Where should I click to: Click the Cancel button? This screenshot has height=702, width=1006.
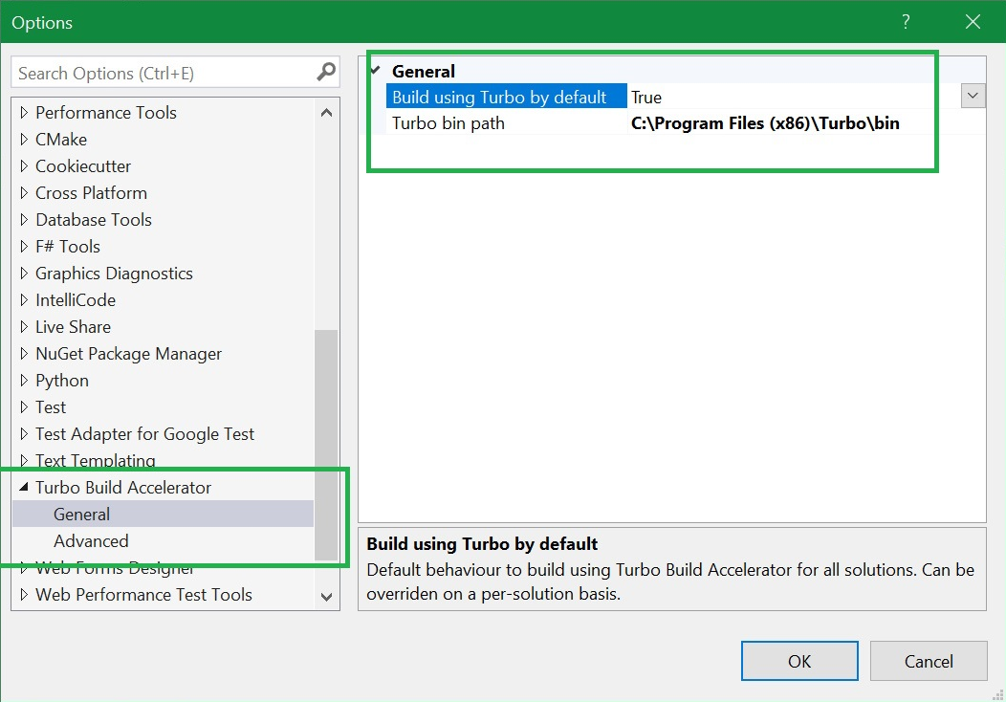click(928, 661)
